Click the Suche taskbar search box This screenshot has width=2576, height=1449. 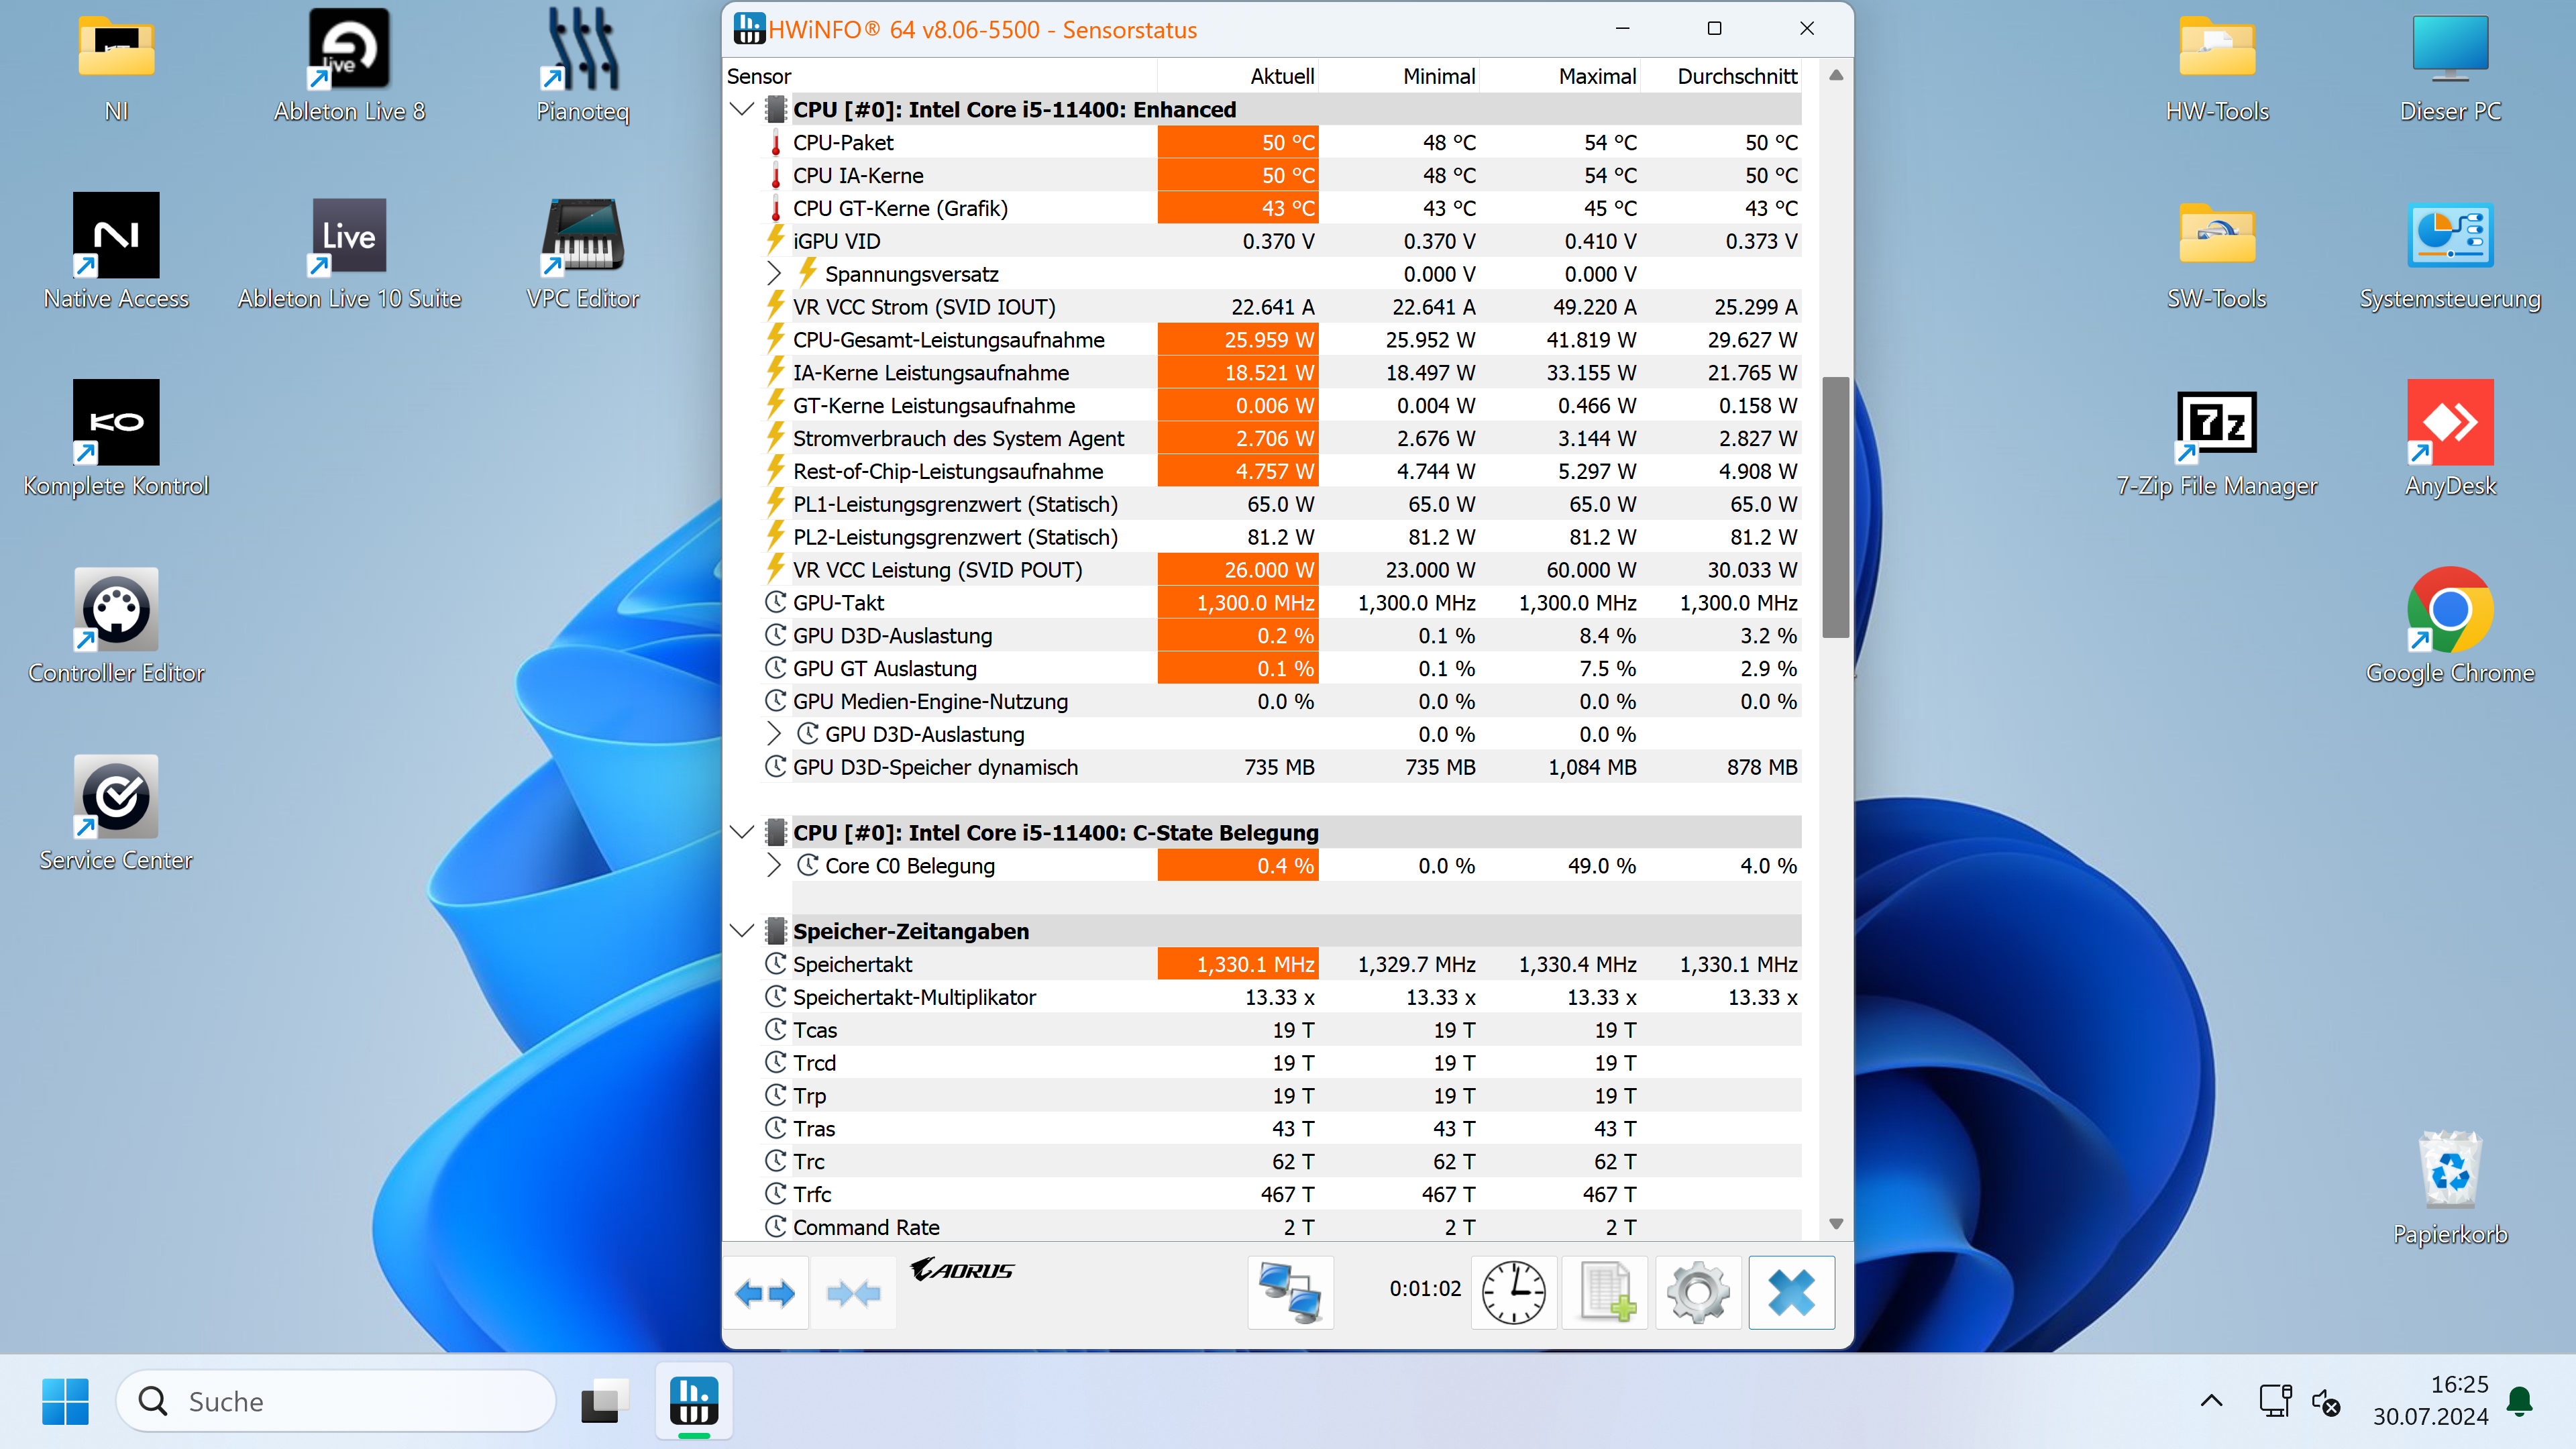336,1401
